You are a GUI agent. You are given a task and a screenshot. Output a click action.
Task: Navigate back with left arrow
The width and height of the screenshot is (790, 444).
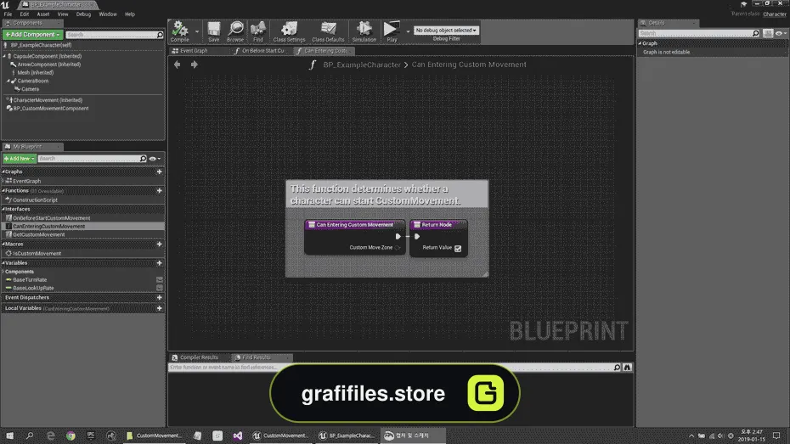[177, 65]
